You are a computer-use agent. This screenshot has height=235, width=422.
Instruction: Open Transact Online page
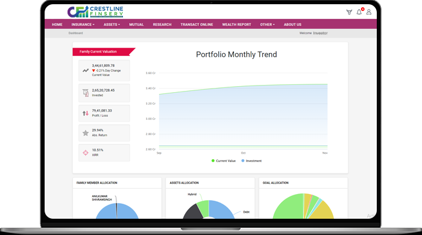pyautogui.click(x=197, y=25)
